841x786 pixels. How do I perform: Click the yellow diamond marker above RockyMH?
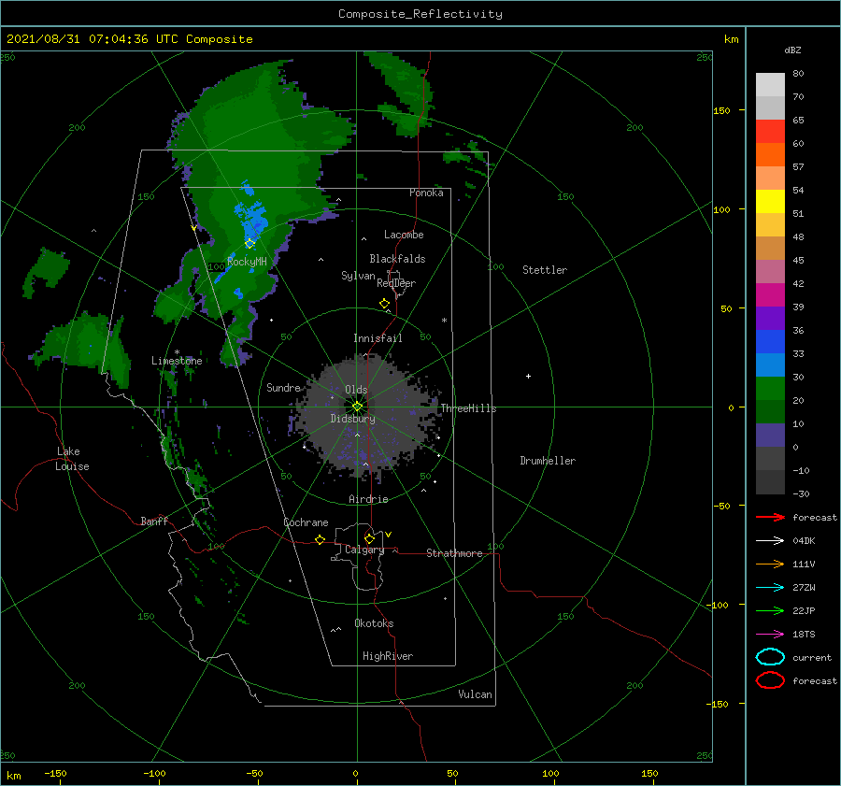coord(249,244)
